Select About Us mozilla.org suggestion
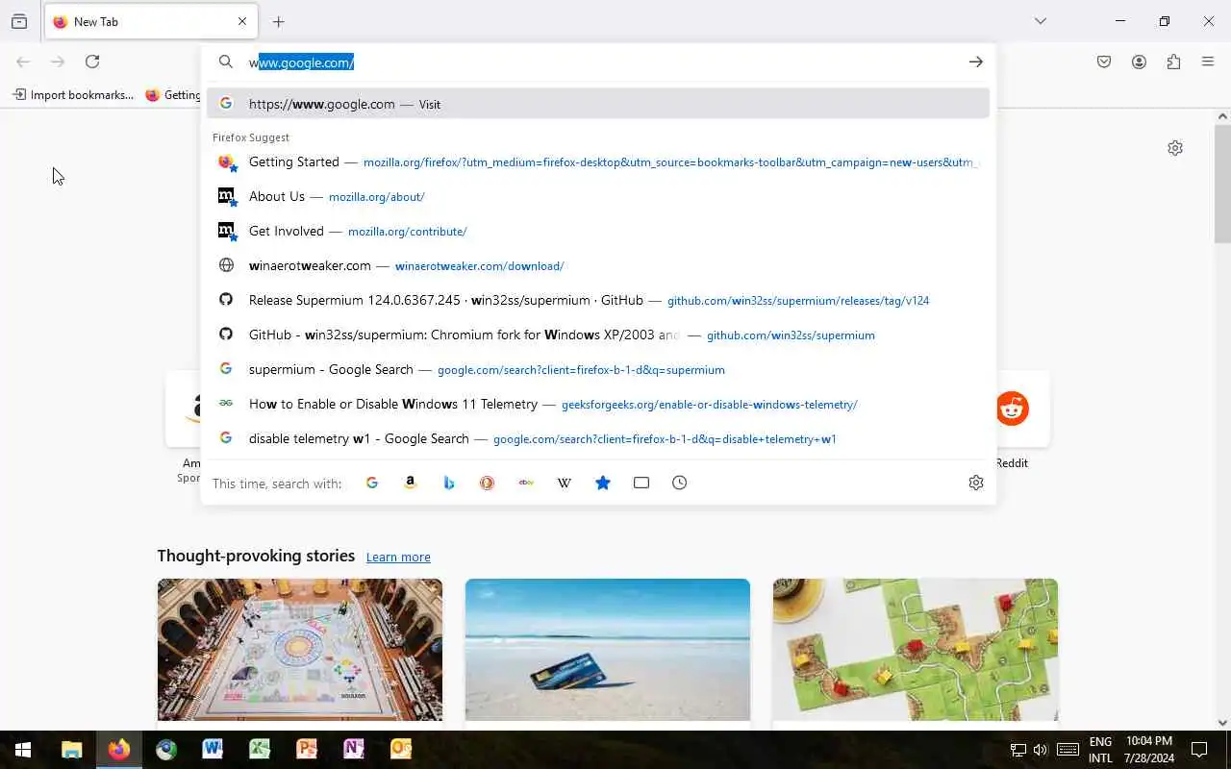Viewport: 1231px width, 769px height. 598,196
